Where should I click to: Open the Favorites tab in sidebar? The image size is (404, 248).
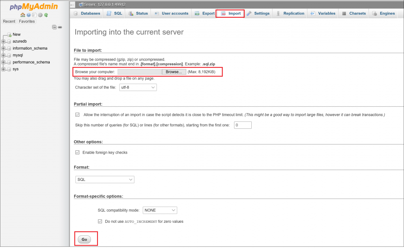click(27, 21)
